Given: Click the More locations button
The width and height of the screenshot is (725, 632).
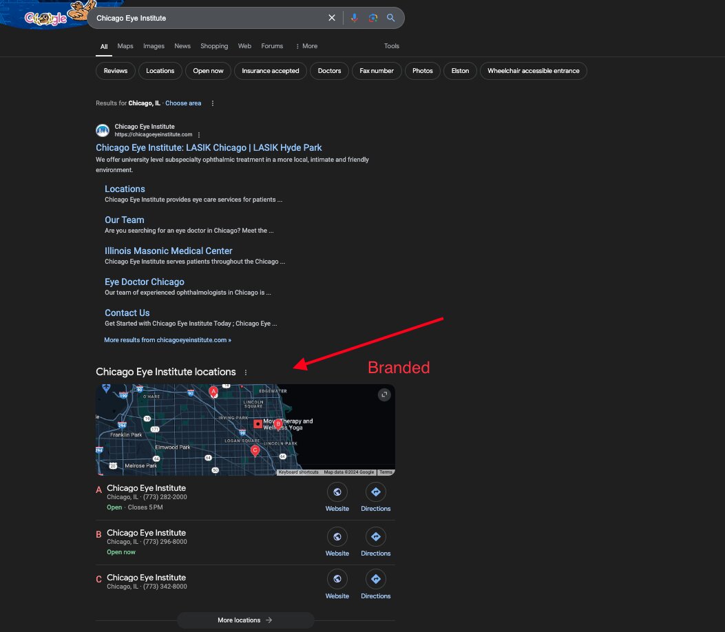Looking at the screenshot, I should click(245, 620).
